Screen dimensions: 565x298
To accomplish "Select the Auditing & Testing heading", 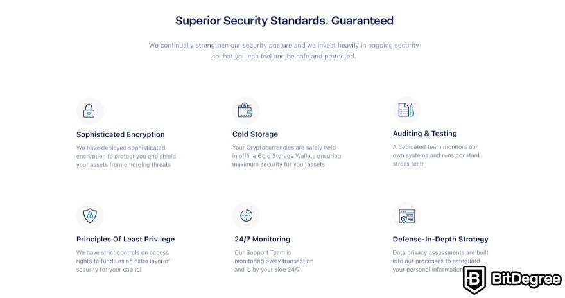I will pos(425,134).
